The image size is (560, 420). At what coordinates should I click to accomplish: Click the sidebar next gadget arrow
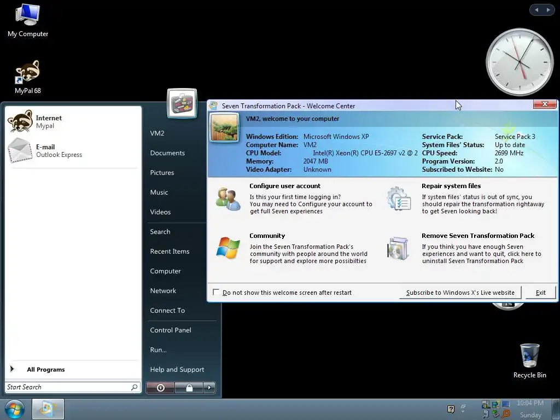548,10
